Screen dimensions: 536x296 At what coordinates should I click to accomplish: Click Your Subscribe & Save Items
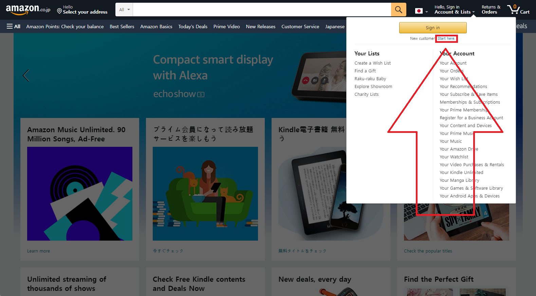pos(468,94)
